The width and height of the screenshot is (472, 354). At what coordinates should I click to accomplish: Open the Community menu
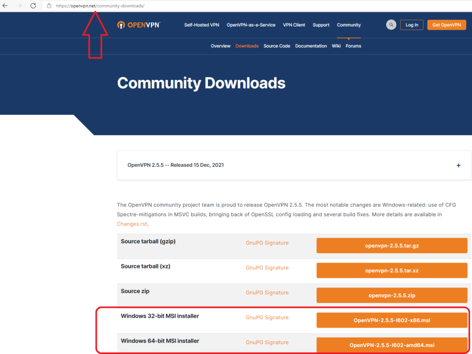click(x=349, y=25)
